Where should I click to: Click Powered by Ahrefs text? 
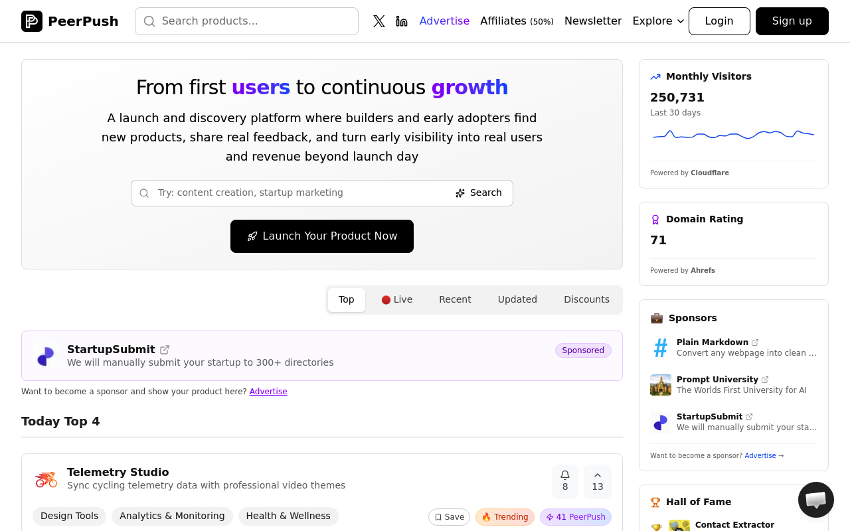[683, 271]
